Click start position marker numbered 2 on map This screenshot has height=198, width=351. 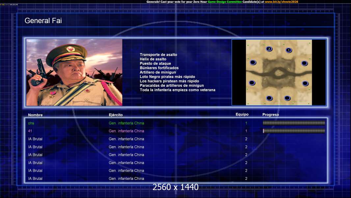[269, 49]
